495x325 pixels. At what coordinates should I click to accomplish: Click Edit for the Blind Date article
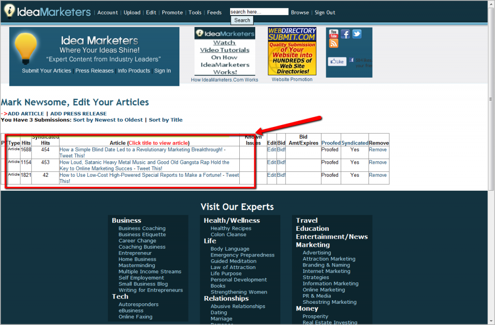(x=272, y=150)
